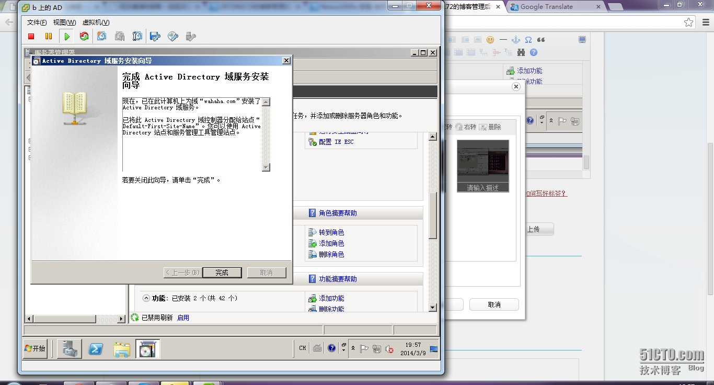Screen dimensions: 714x385
Task: Click show desktop icon beside VM clock
Action: pyautogui.click(x=434, y=349)
